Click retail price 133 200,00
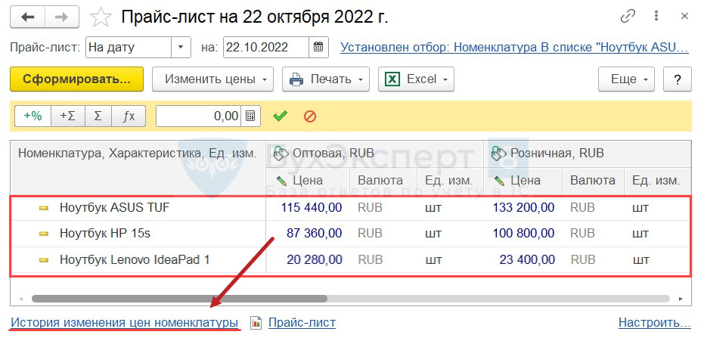The image size is (707, 338). [524, 208]
